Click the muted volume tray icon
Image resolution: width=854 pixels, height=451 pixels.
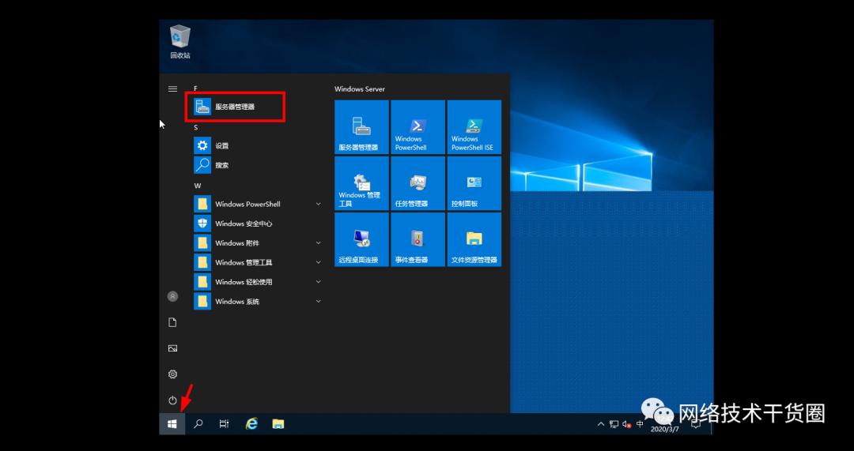pyautogui.click(x=626, y=424)
